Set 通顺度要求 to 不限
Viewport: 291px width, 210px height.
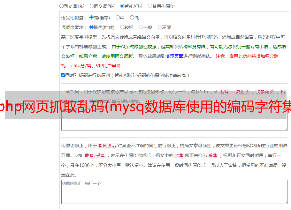(x=160, y=27)
